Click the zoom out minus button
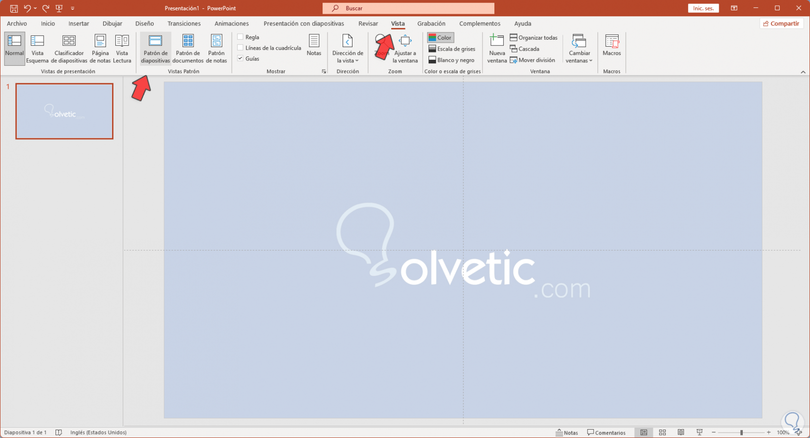The height and width of the screenshot is (438, 810). pos(714,433)
